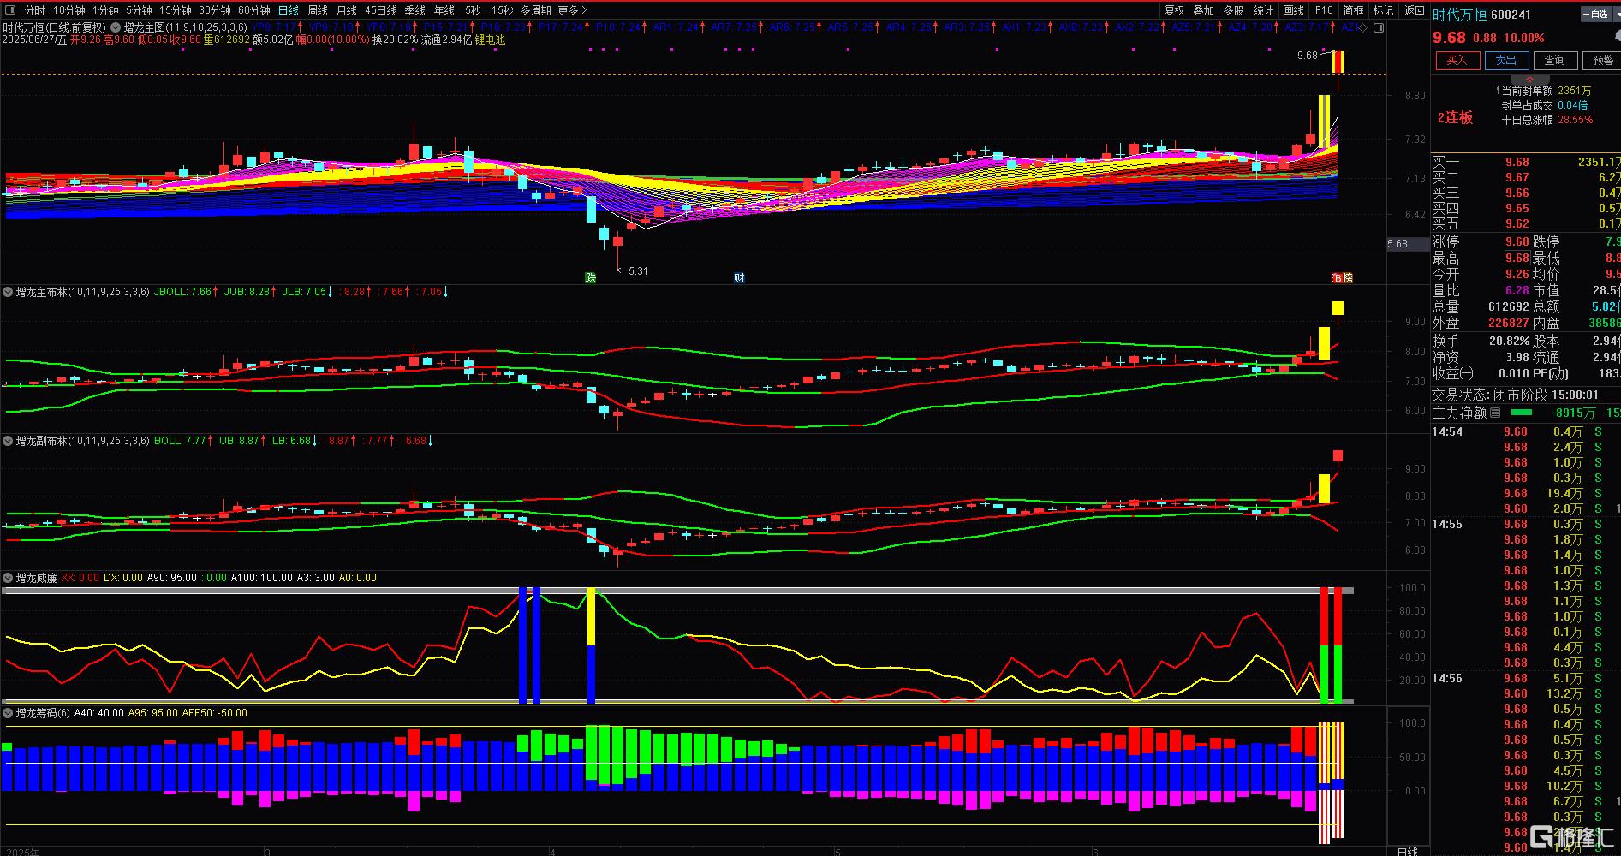The height and width of the screenshot is (856, 1621).
Task: Click the 5.31 low price label
Action: (x=638, y=270)
